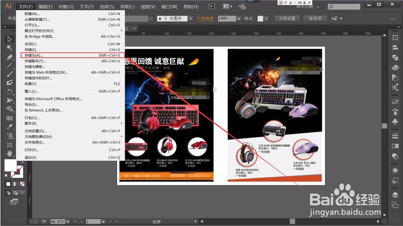Click the Preferences (首选项) button
The width and height of the screenshot is (403, 226).
[315, 18]
